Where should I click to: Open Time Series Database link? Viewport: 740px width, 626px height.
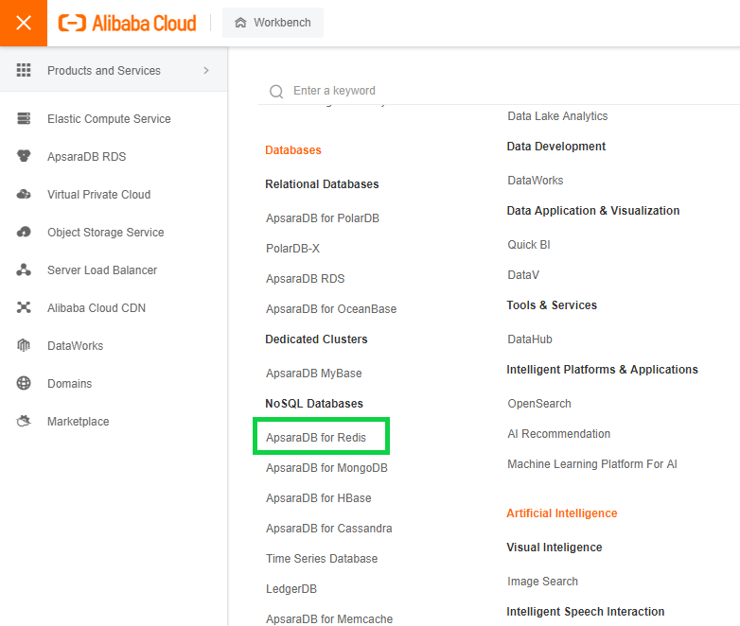(322, 559)
